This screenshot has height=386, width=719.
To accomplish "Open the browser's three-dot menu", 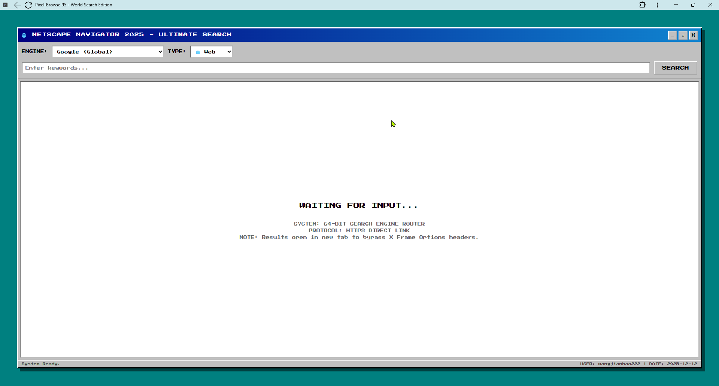I will coord(658,5).
